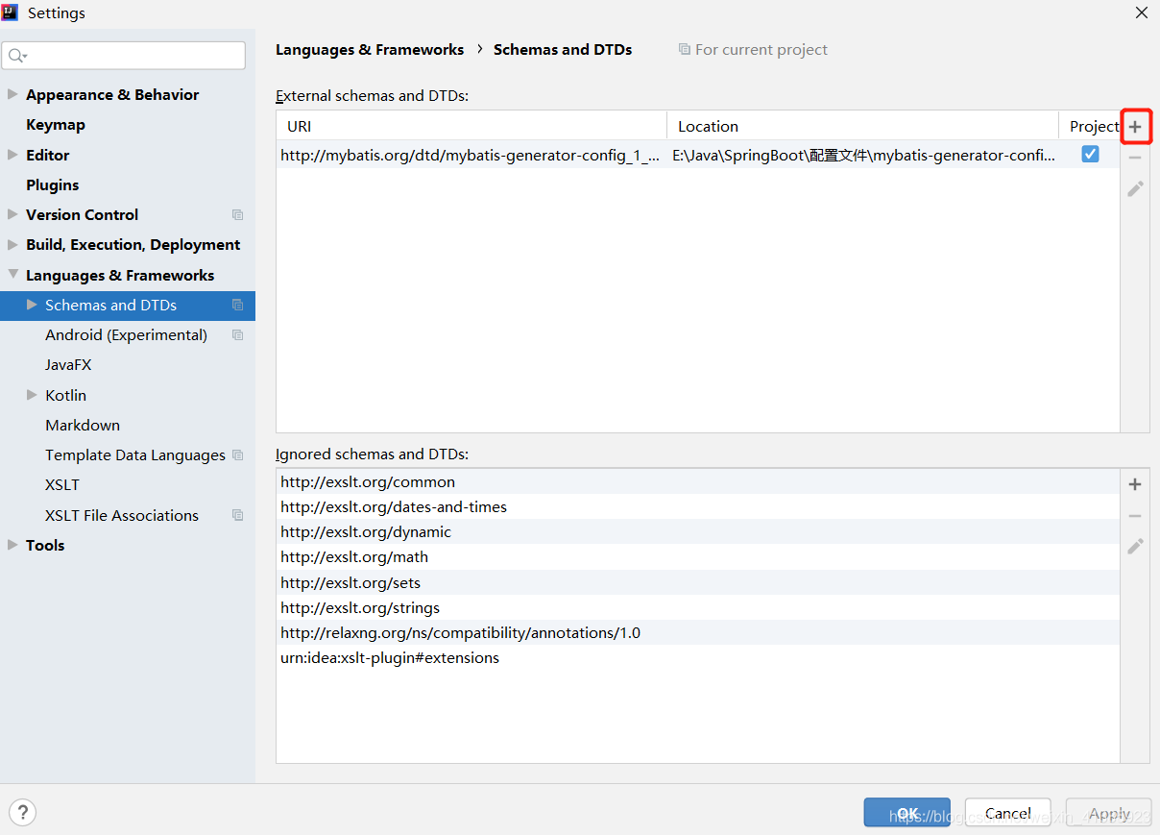Add a new external schema with the plus icon
1160x835 pixels.
1135,126
